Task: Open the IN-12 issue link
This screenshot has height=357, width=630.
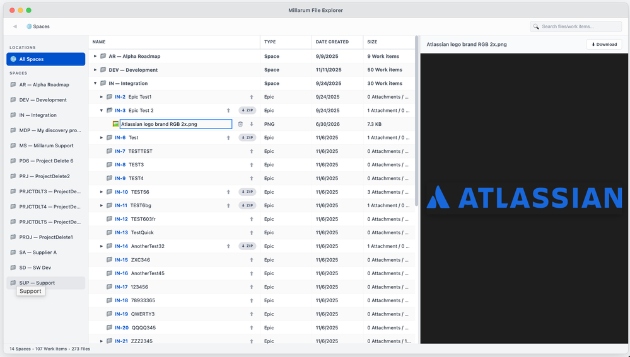Action: click(121, 219)
